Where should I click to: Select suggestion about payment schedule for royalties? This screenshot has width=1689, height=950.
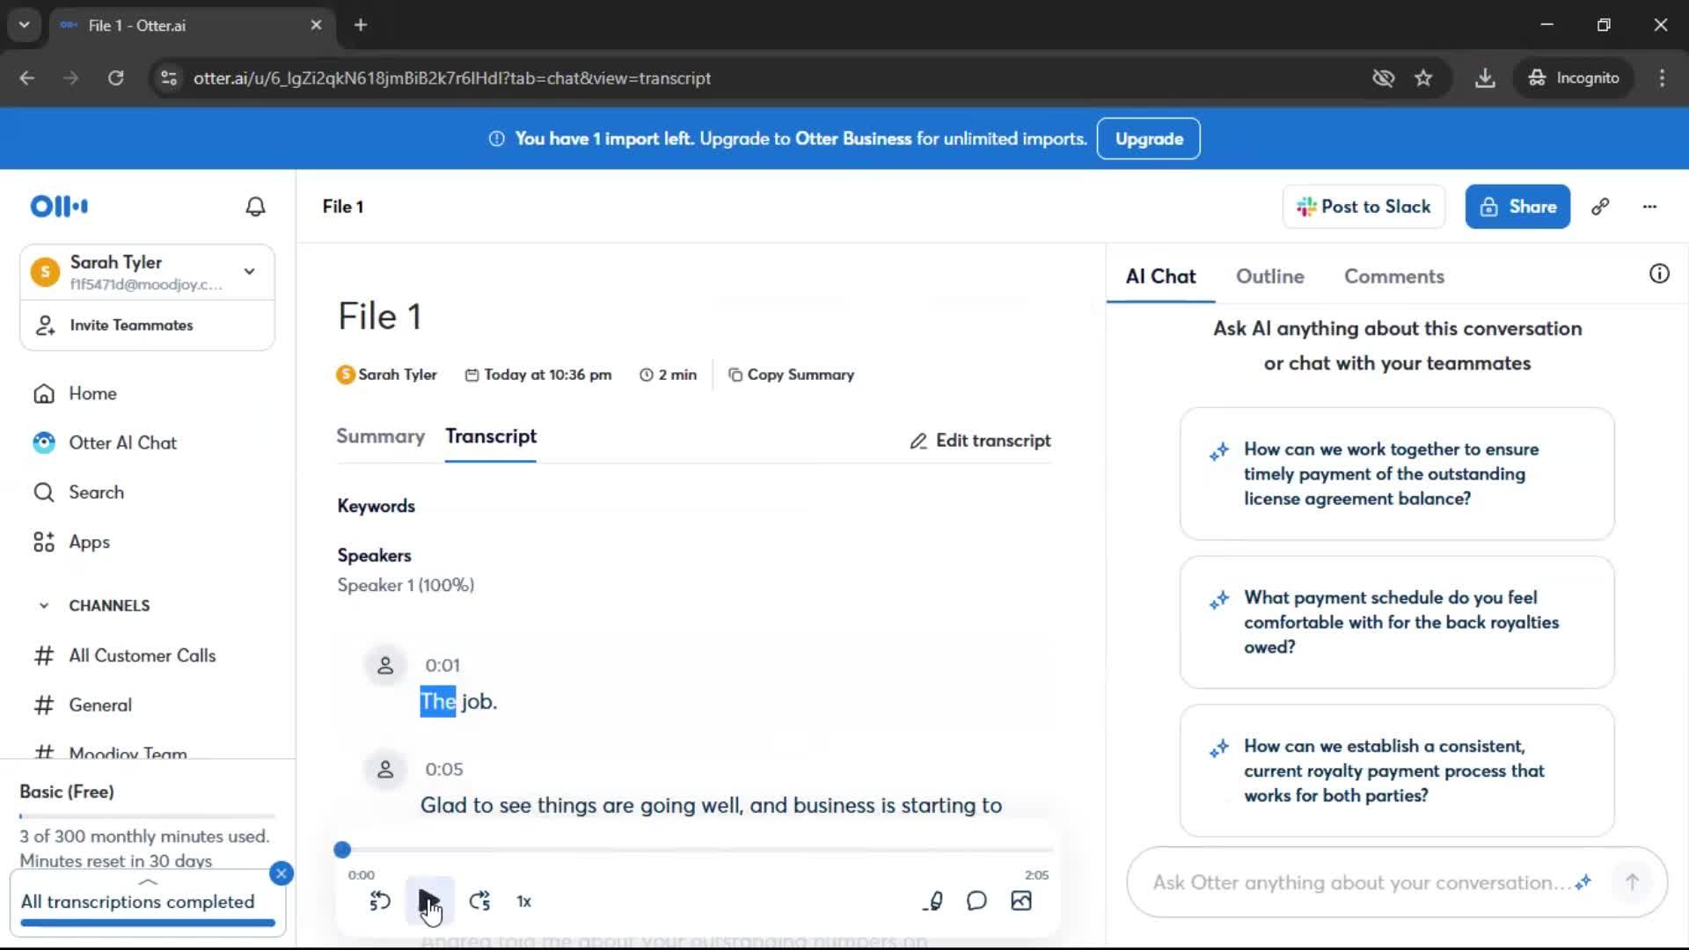point(1397,622)
